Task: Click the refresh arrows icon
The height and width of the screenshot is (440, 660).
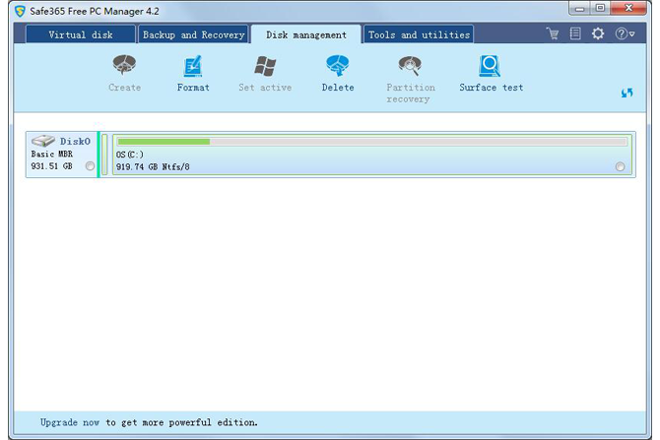Action: [x=627, y=93]
